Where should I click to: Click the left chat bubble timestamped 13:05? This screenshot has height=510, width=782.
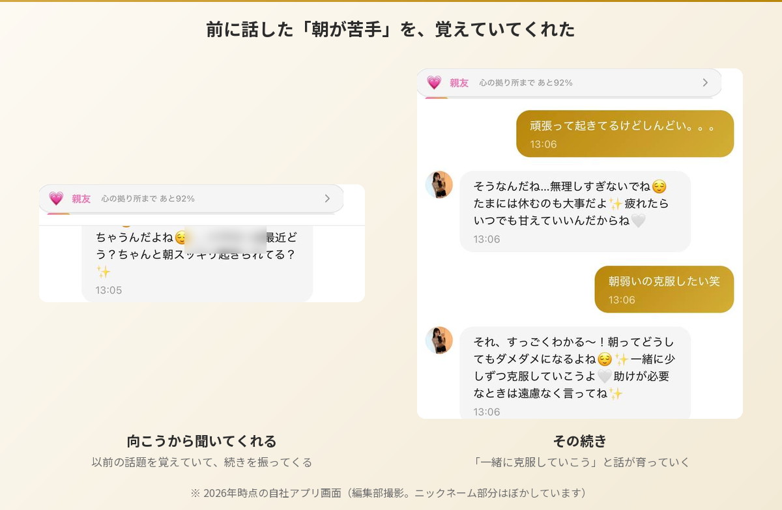[x=197, y=264]
